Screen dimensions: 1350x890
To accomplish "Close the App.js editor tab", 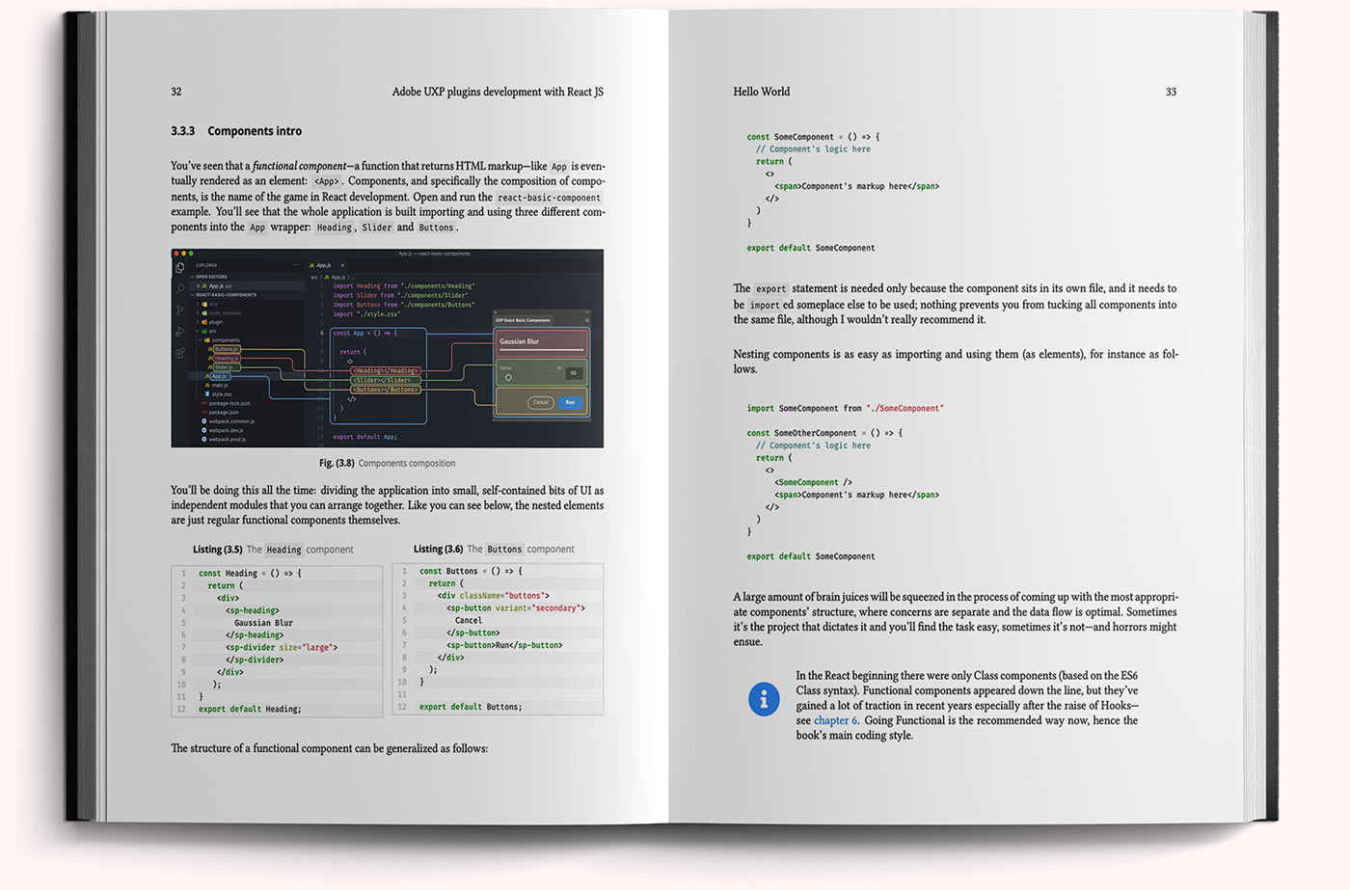I will point(342,265).
